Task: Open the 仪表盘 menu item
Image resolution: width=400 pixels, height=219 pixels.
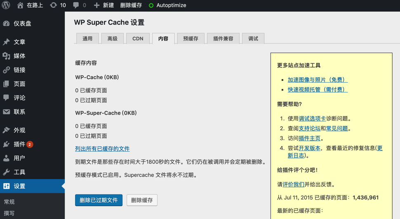Action: 32,23
